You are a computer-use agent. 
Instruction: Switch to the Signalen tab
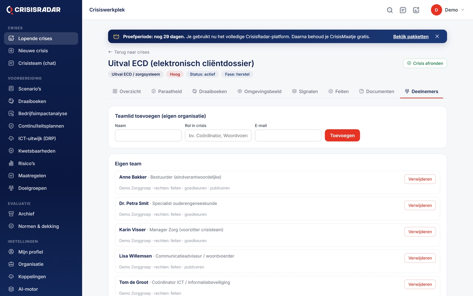coord(305,91)
